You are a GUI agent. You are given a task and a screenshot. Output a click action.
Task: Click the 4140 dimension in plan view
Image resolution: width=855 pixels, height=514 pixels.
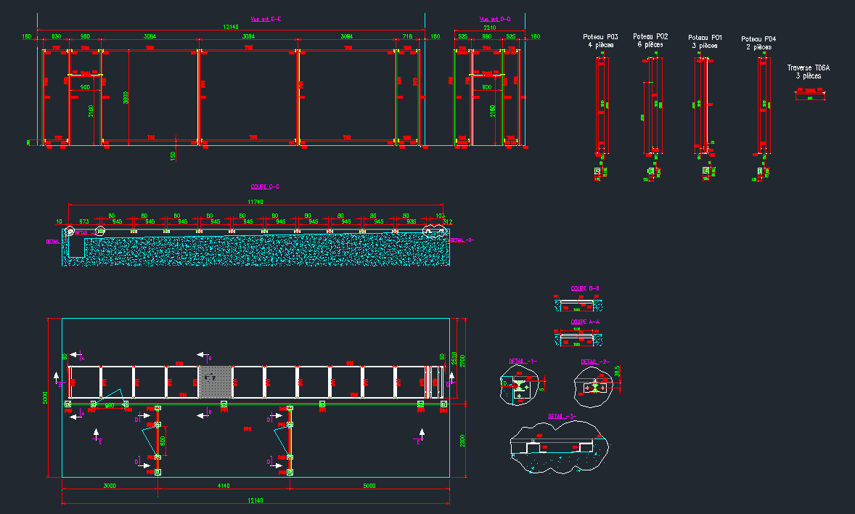point(224,486)
